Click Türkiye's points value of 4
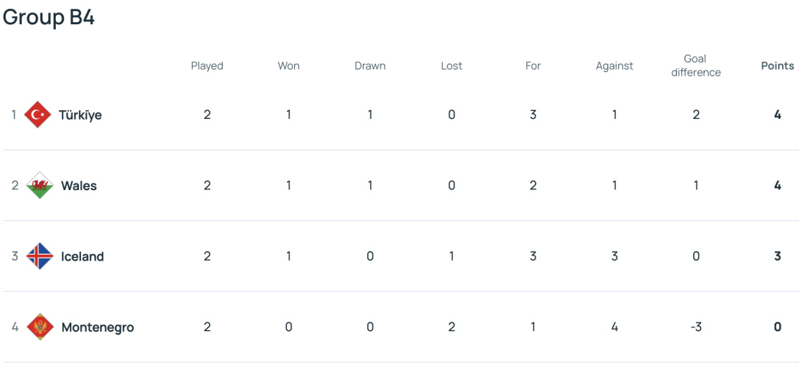 click(778, 115)
